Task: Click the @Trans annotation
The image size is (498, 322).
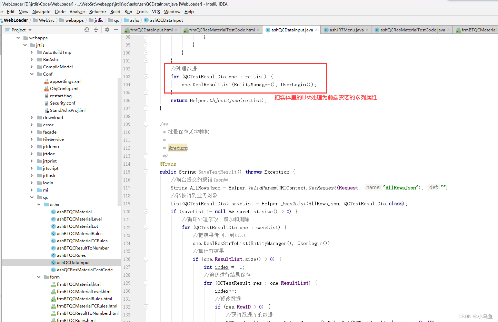Action: (168, 164)
